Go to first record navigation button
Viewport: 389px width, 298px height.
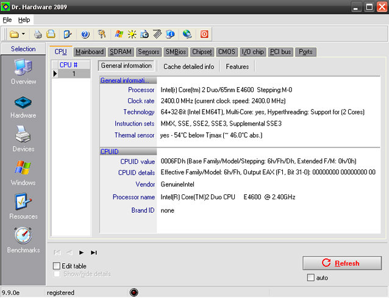[x=57, y=253]
